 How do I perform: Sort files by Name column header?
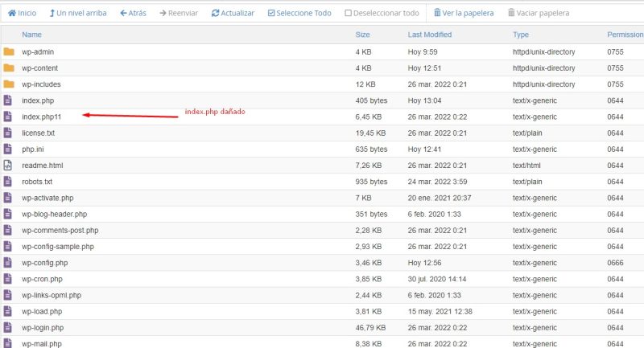[x=31, y=35]
